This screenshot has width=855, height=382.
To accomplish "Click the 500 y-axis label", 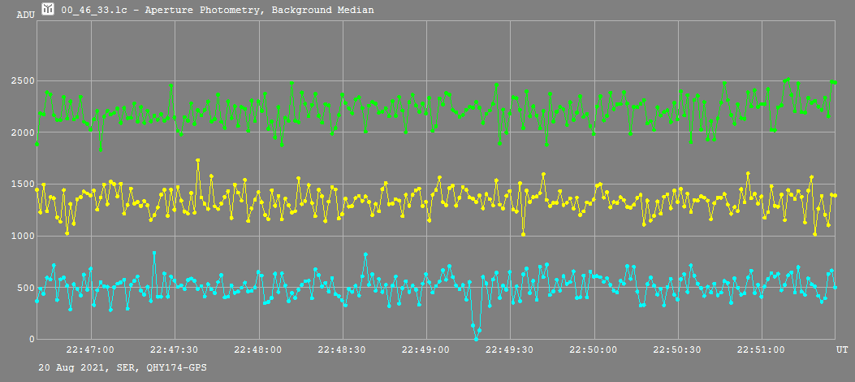I will point(25,288).
